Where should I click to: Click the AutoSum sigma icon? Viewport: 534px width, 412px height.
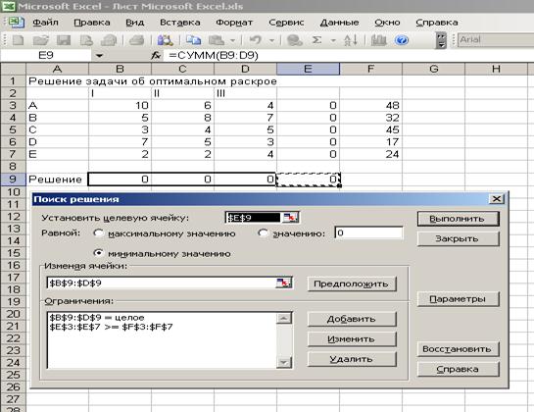tap(316, 40)
